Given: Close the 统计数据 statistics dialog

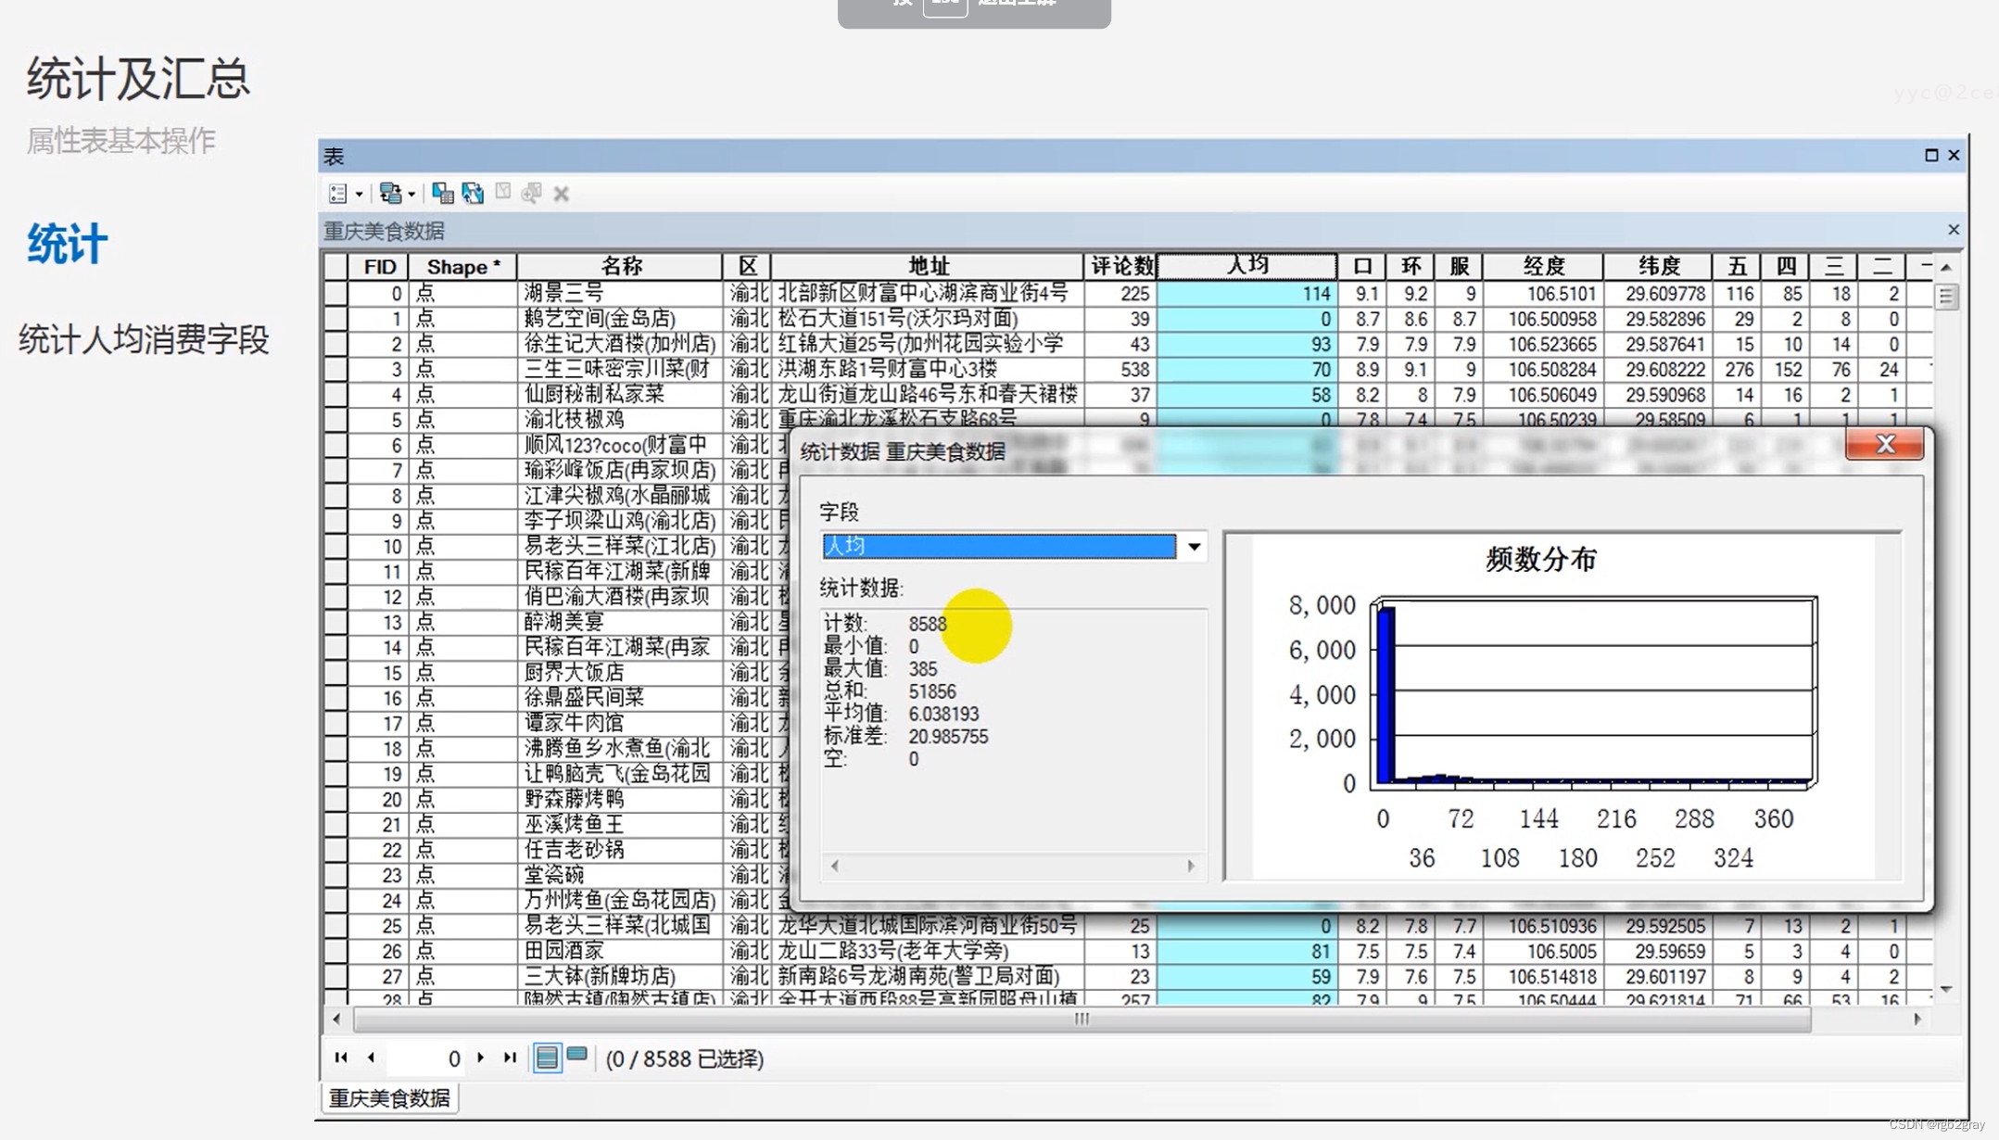Looking at the screenshot, I should coord(1884,445).
